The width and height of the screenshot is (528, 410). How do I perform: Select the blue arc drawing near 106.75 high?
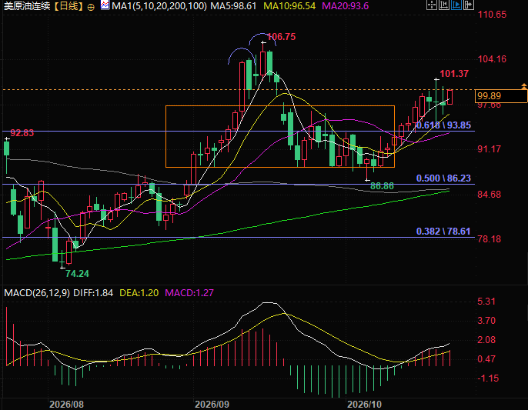[262, 38]
